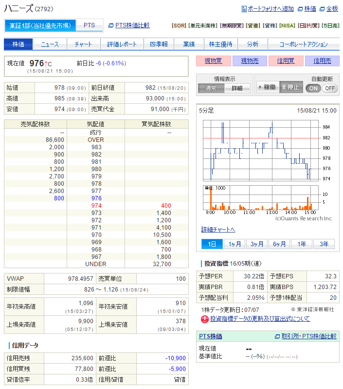The height and width of the screenshot is (389, 343).
Task: Switch info display to 詳細 mode
Action: click(237, 88)
